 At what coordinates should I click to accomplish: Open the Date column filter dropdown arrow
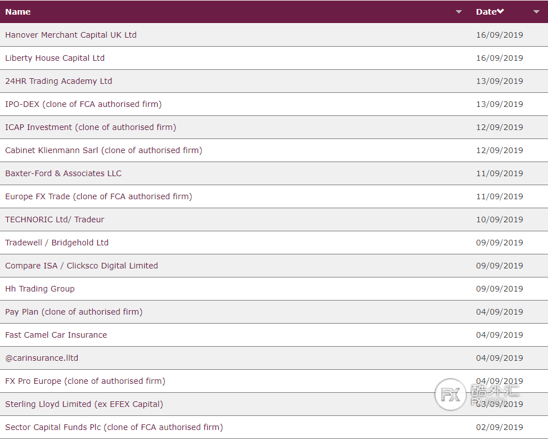pos(536,12)
